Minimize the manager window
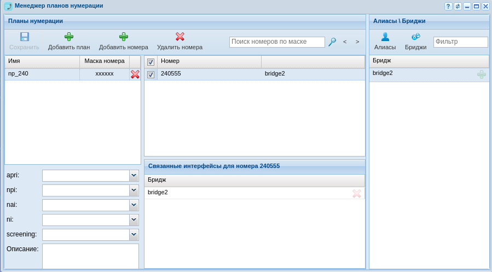492x272 pixels. click(x=467, y=6)
